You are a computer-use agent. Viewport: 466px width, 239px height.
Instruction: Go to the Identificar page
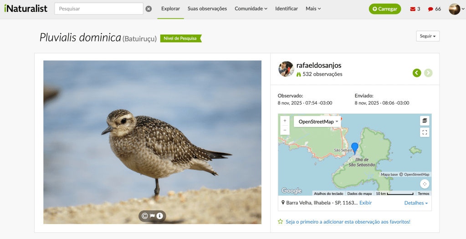pyautogui.click(x=287, y=9)
